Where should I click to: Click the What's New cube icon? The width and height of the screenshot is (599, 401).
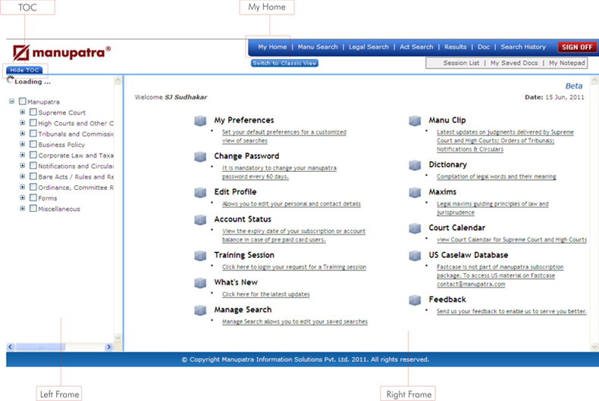200,283
